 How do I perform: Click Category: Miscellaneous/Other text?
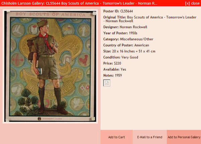coord(128,39)
